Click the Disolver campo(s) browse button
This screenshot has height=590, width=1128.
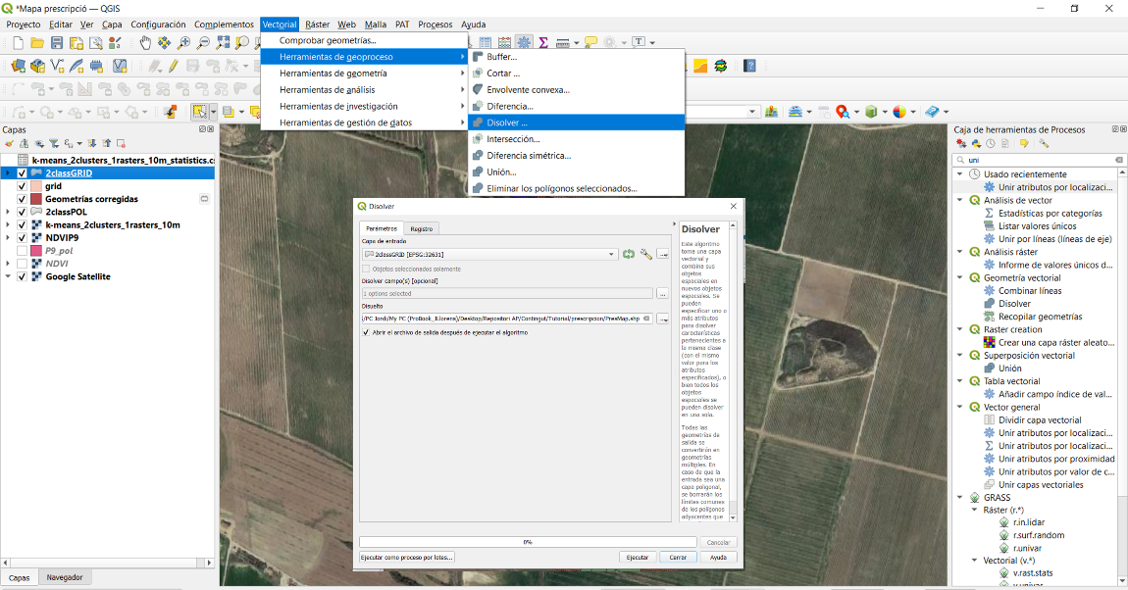[662, 293]
